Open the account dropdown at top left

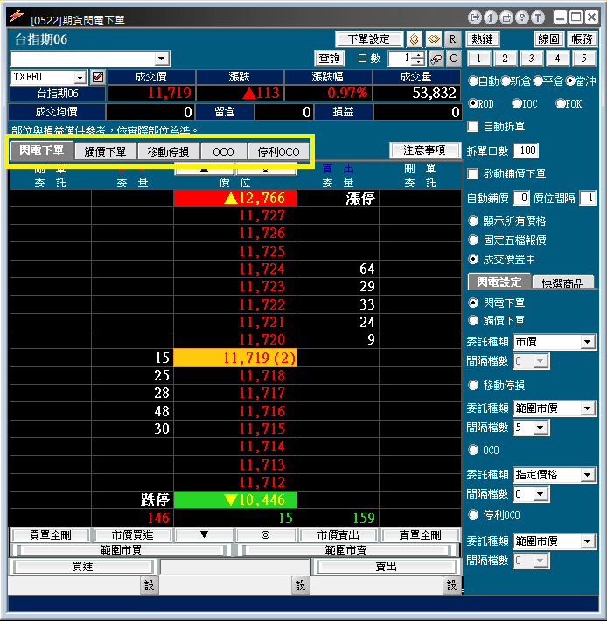pos(161,59)
